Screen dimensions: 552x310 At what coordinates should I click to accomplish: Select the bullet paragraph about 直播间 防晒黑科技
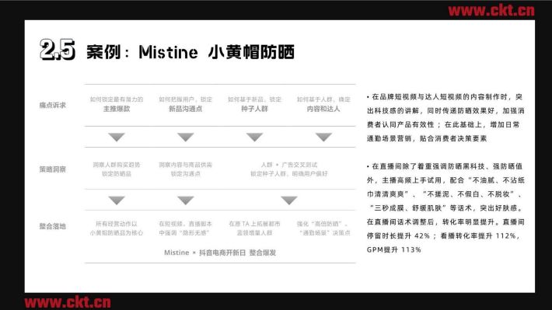point(445,207)
